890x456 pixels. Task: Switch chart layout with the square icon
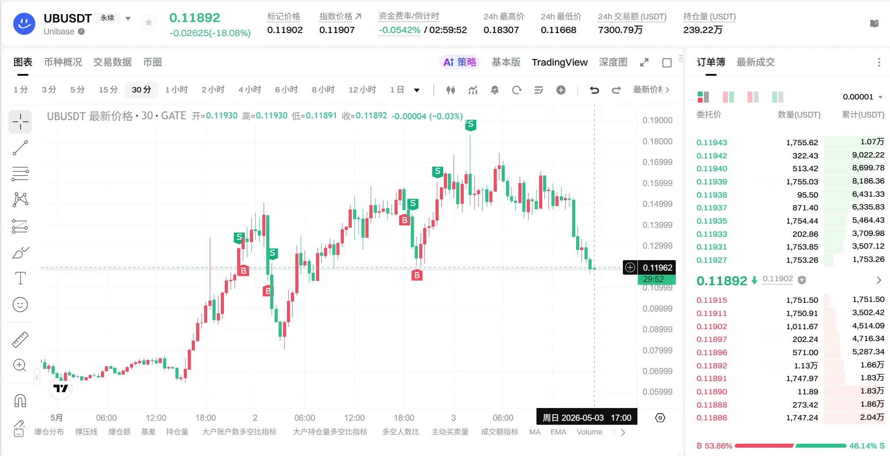click(667, 63)
